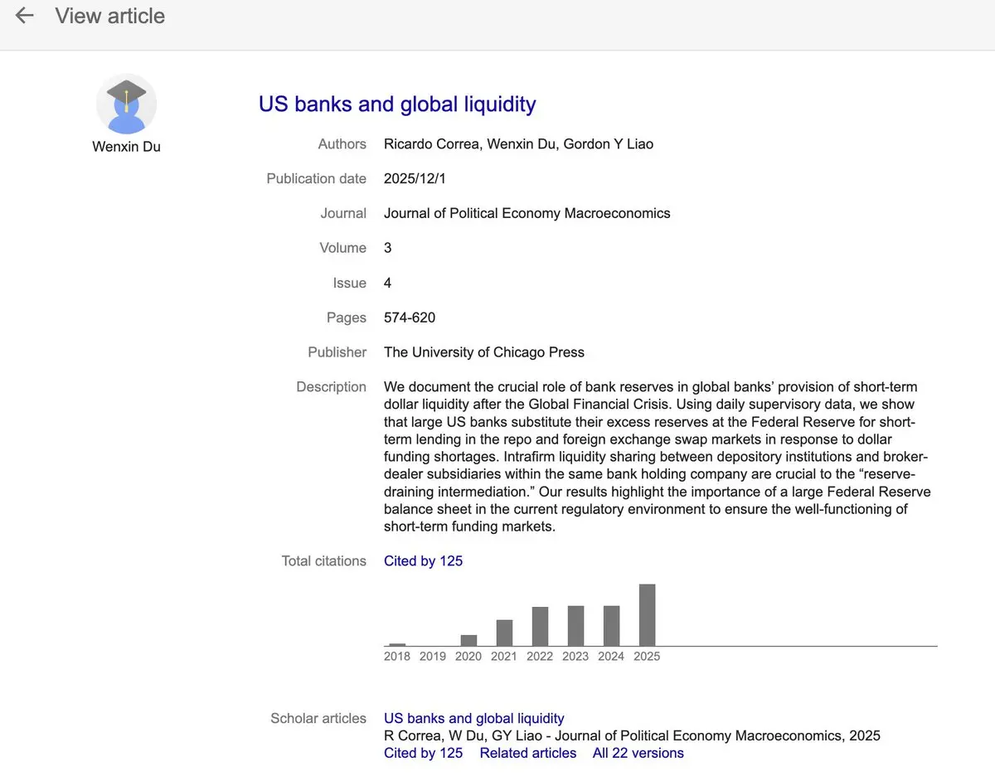This screenshot has width=995, height=781.
Task: Click the 2019 year label on chart
Action: tap(433, 657)
